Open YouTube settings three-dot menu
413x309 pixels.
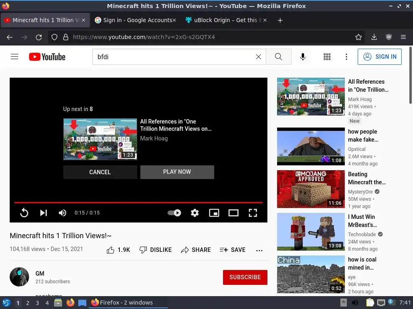[346, 57]
